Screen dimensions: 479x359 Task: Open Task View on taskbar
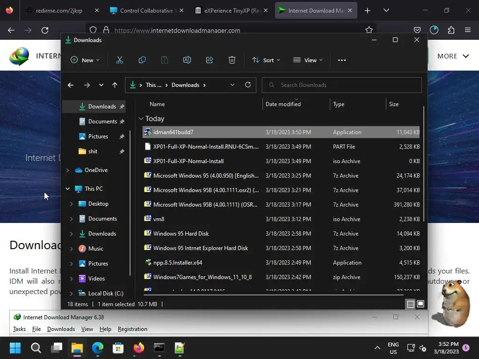tap(57, 348)
